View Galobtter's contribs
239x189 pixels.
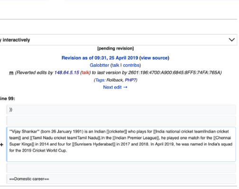coord(131,65)
